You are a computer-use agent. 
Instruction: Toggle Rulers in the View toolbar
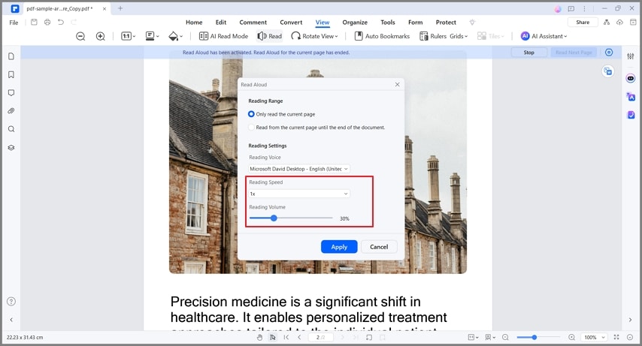[433, 36]
